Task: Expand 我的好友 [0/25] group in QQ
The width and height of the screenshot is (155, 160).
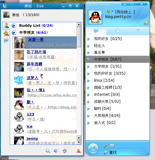Action: [88, 39]
